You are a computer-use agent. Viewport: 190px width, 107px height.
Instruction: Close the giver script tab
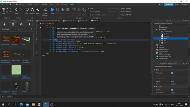coord(98,21)
